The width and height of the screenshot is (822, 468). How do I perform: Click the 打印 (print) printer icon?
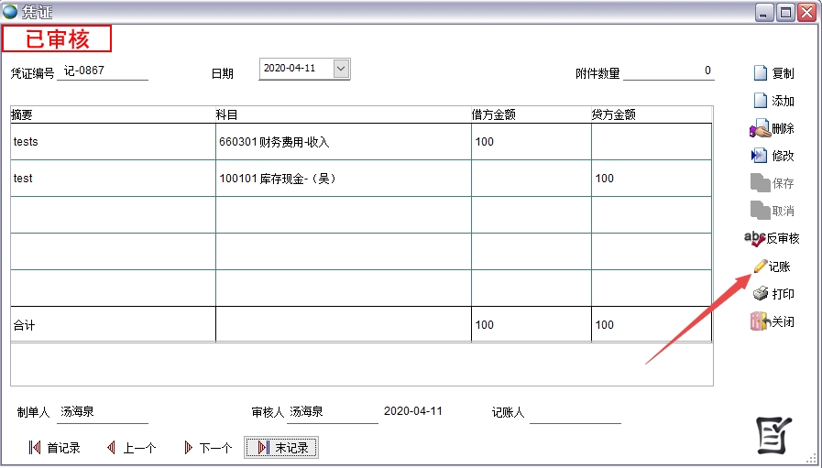point(760,294)
